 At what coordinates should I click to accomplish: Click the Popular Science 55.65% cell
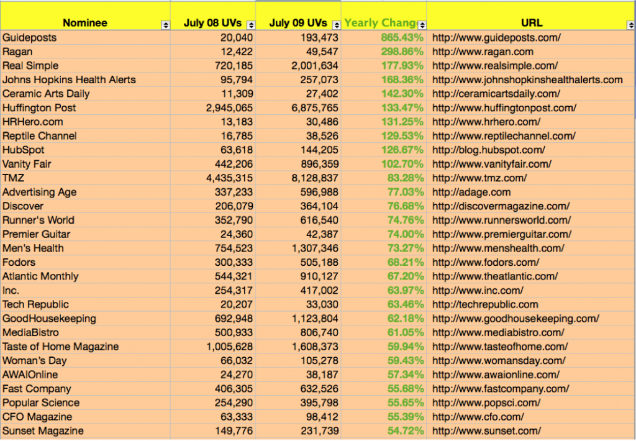[405, 402]
